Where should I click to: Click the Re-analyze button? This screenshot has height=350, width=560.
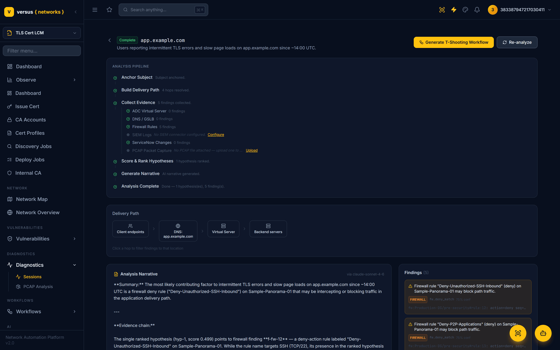(x=517, y=42)
